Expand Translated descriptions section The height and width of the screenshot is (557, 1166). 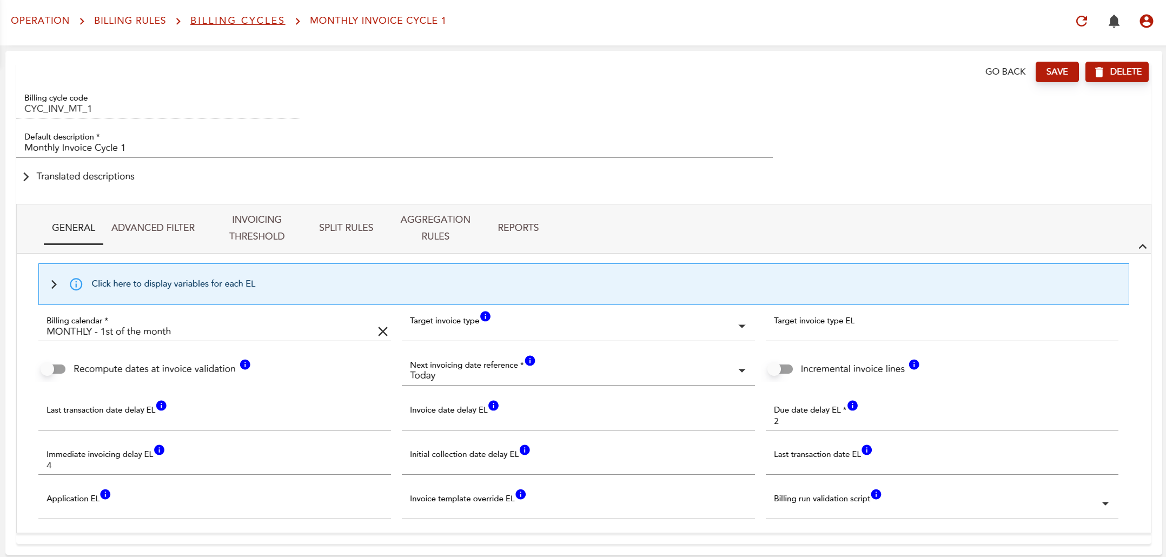(26, 177)
